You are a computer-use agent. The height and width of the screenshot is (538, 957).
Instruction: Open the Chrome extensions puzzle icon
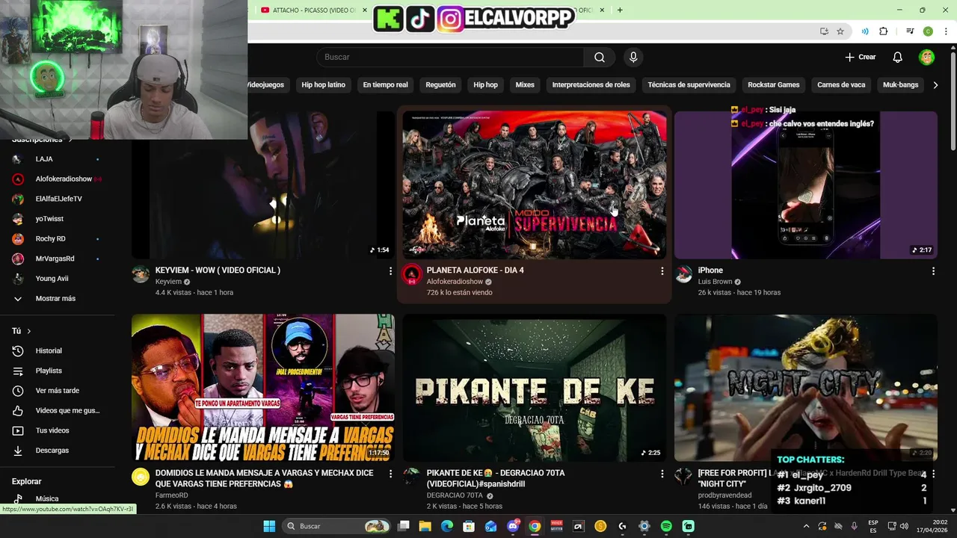coord(884,31)
